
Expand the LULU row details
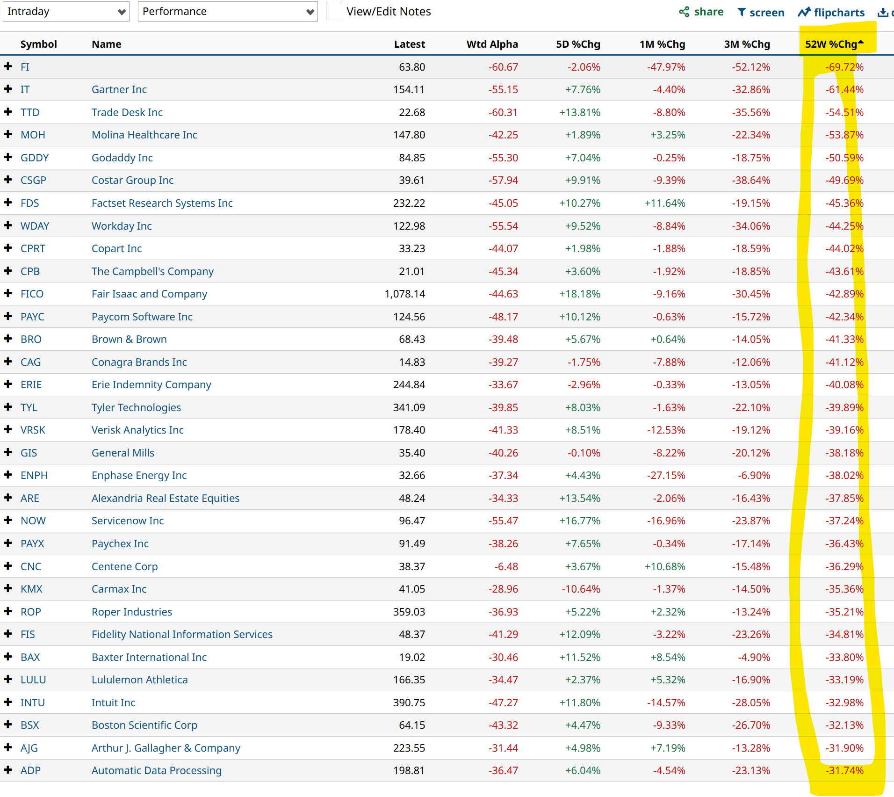pos(8,679)
